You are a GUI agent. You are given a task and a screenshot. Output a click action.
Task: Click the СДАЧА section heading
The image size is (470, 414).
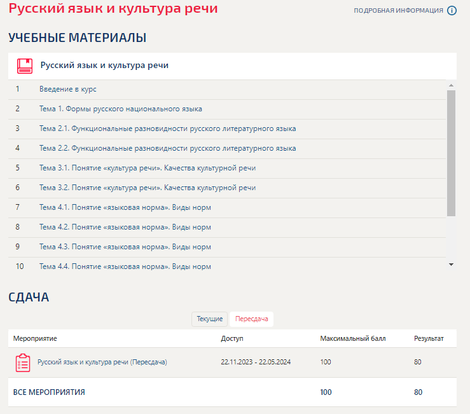29,297
